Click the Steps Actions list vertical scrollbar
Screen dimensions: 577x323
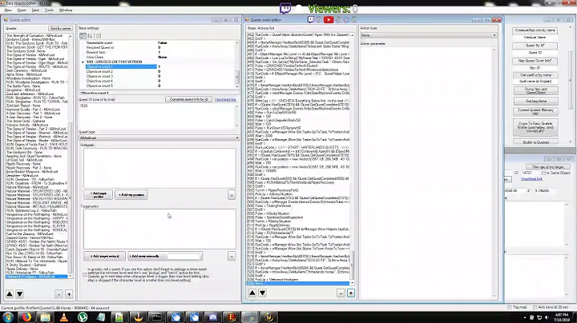pyautogui.click(x=352, y=158)
